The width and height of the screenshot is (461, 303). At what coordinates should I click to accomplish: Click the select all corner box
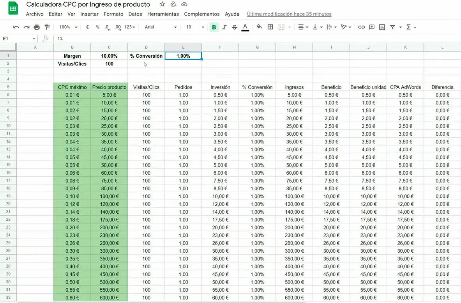[x=8, y=47]
